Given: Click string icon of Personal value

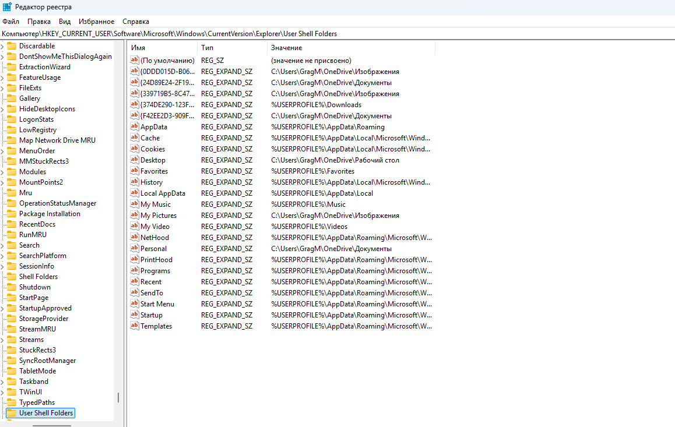Looking at the screenshot, I should pyautogui.click(x=134, y=249).
